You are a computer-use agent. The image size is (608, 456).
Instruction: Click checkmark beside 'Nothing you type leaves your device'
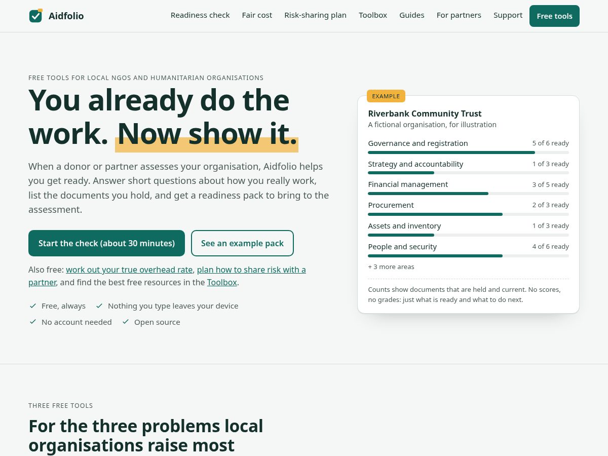point(99,306)
